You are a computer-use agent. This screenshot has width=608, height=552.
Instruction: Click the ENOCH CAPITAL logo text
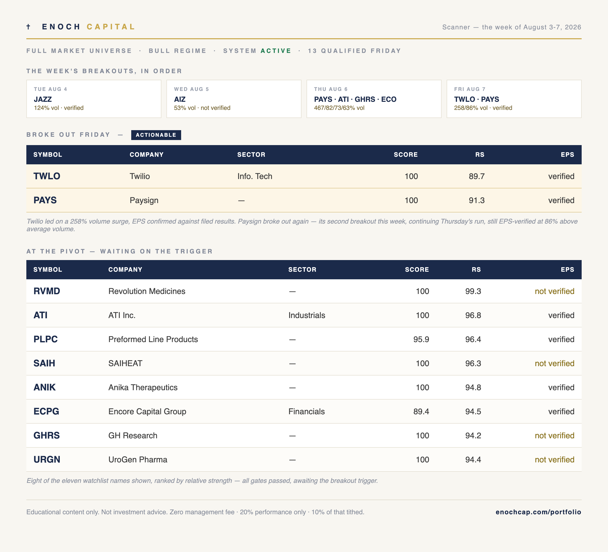click(x=88, y=27)
